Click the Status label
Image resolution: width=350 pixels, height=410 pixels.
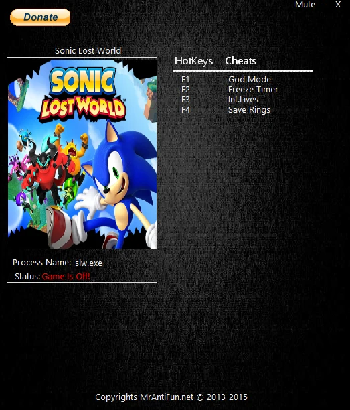(x=27, y=277)
